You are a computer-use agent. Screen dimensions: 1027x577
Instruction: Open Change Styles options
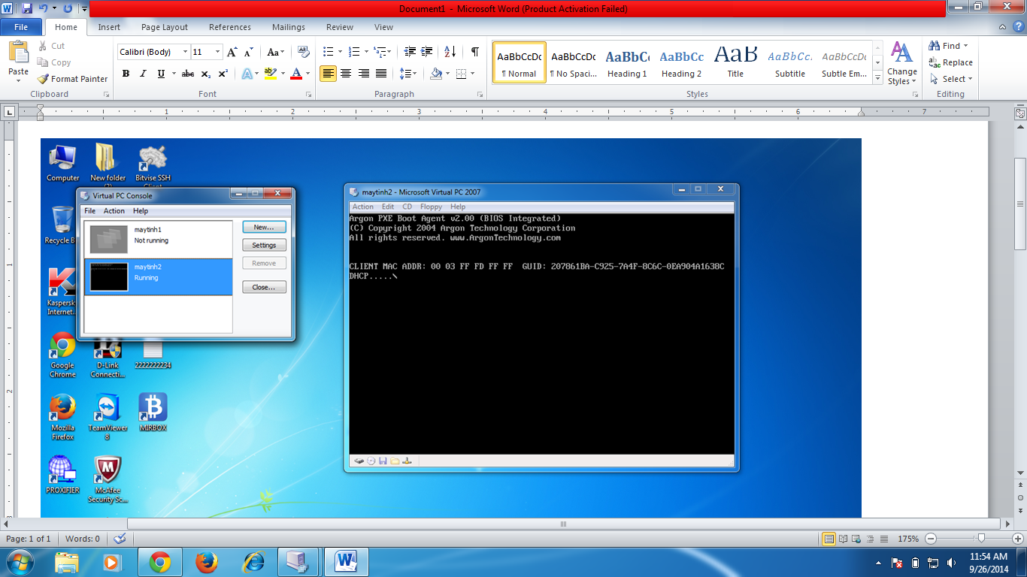(901, 63)
